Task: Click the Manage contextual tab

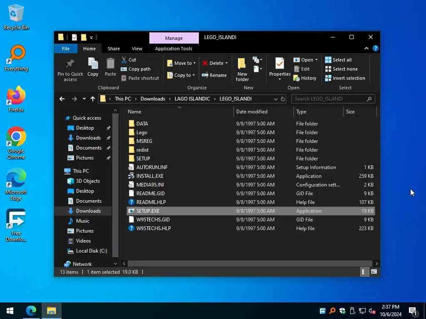Action: [174, 38]
